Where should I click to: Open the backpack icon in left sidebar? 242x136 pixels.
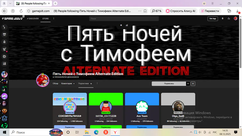[x=4, y=42]
